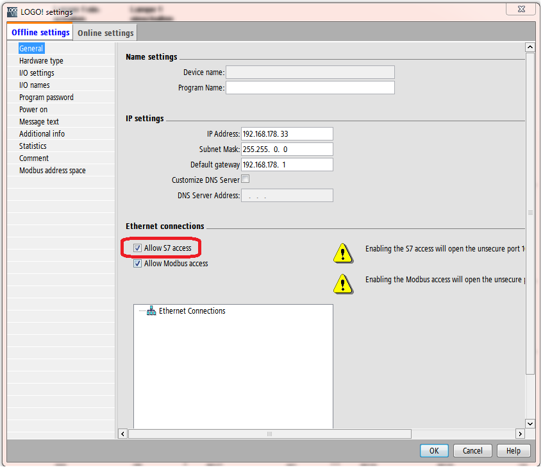Screen dimensions: 543x467
Task: Open Hardware type settings in sidebar
Action: click(41, 61)
